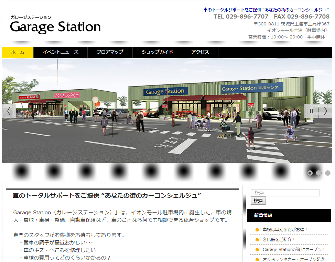Click the 専門のスタッフがお客様をお待ちしております line
This screenshot has width=335, height=262.
pos(69,235)
